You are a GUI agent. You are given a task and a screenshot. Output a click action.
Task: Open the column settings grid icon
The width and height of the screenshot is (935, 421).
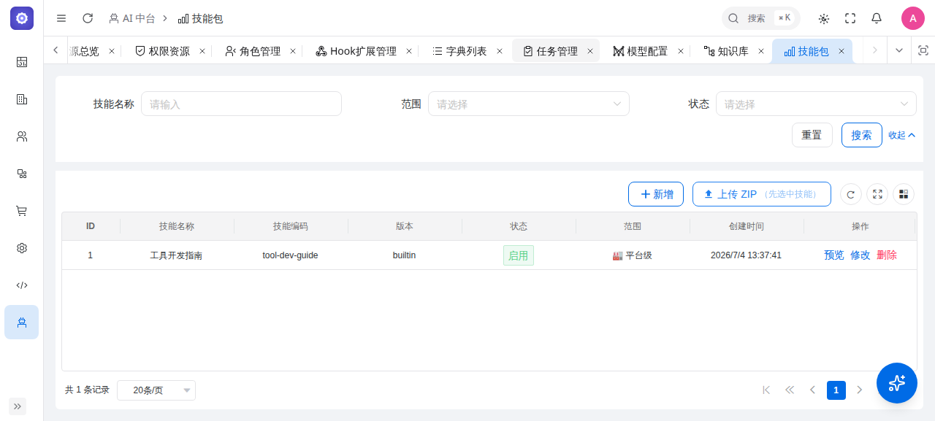click(x=904, y=194)
